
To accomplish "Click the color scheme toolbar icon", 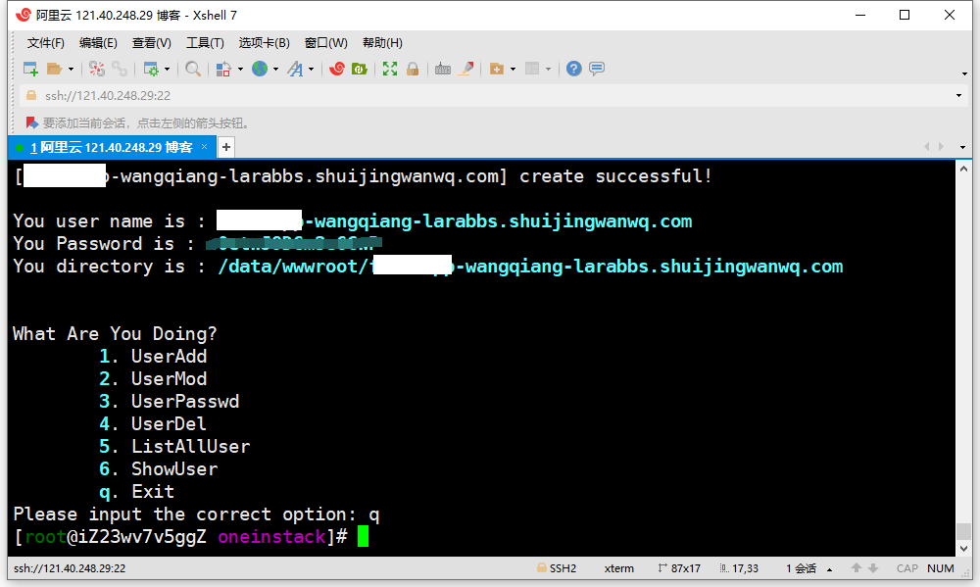I will point(223,69).
